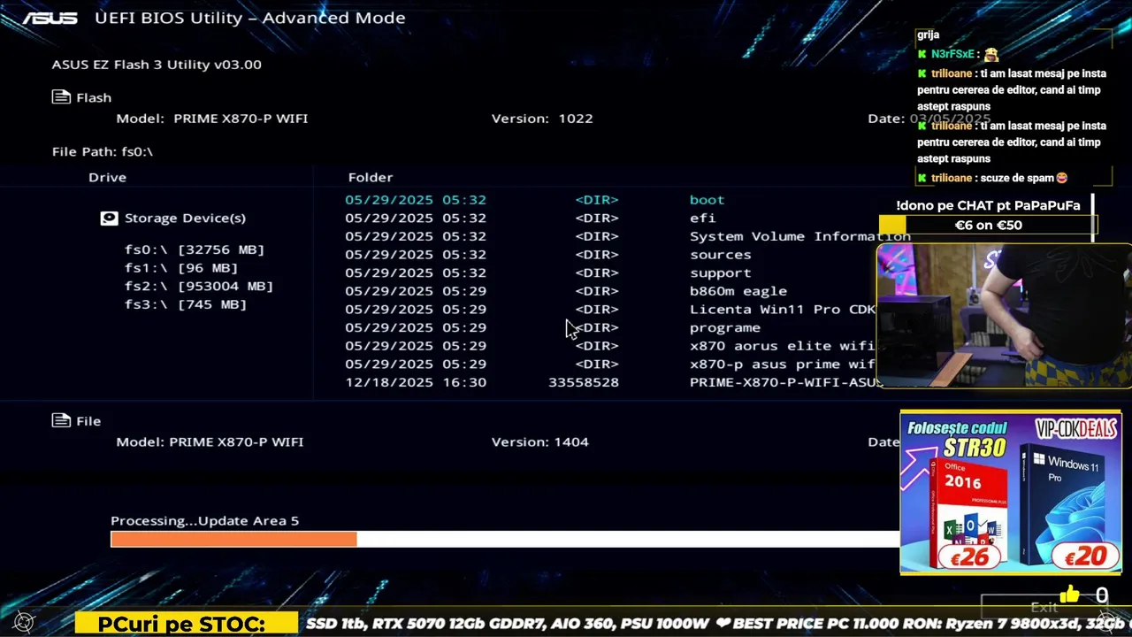Screen dimensions: 1132x637
Task: Select drive fs2:\ [953004 MB]
Action: pyautogui.click(x=199, y=286)
